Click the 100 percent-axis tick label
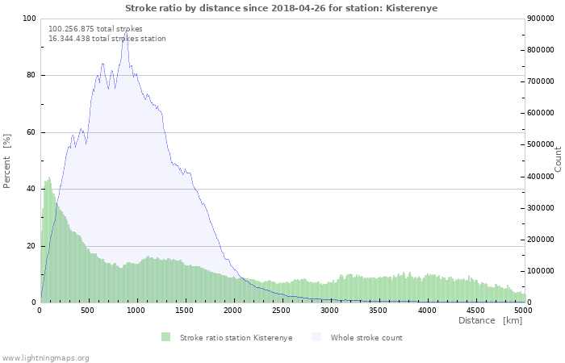The height and width of the screenshot is (363, 565). (x=29, y=19)
